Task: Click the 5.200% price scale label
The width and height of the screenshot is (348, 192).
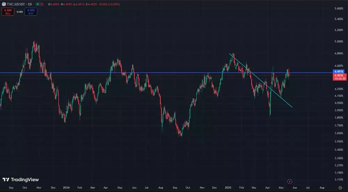Action: [339, 30]
